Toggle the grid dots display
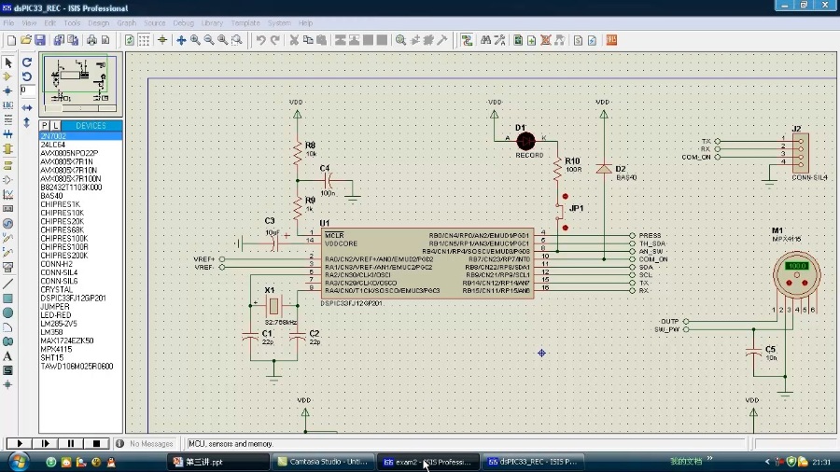This screenshot has width=840, height=472. click(x=144, y=40)
